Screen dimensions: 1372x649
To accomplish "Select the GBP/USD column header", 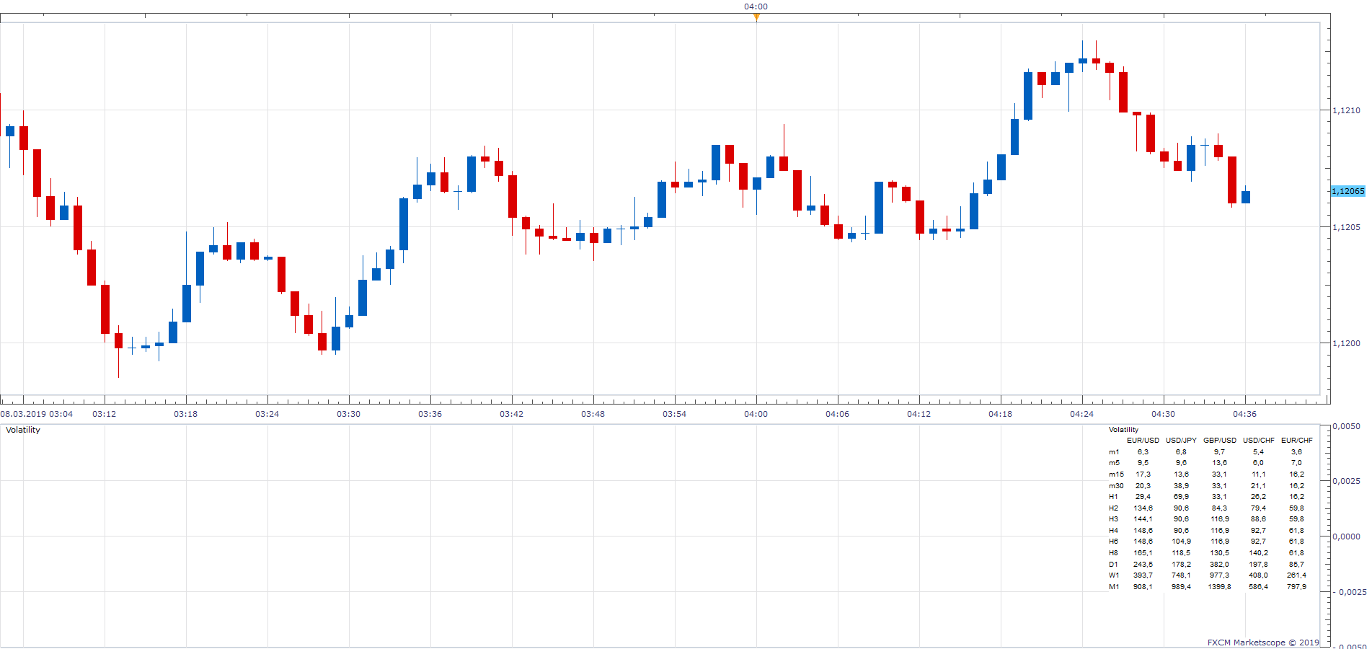I will (x=1220, y=440).
